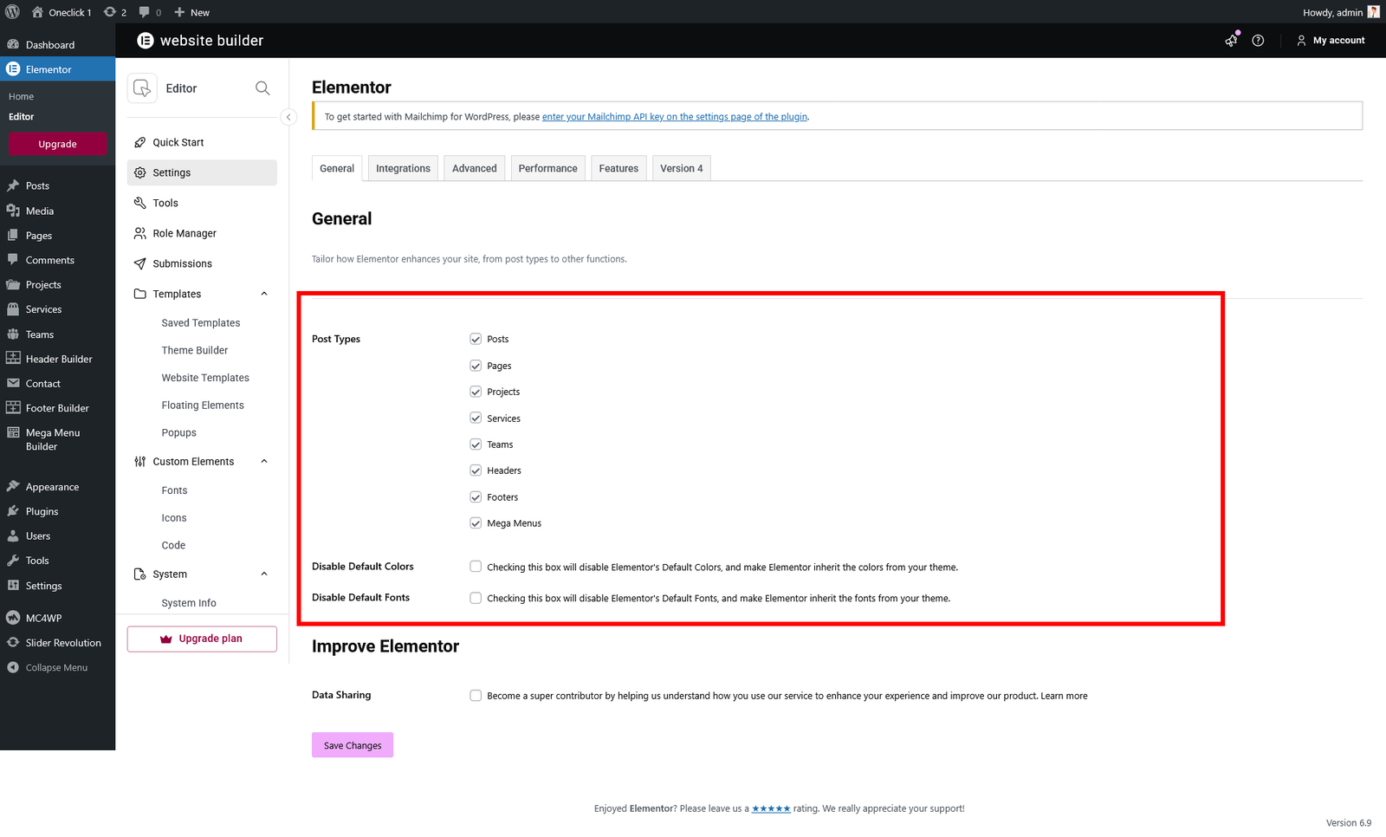This screenshot has width=1386, height=837.
Task: Click the updates icon in admin bar
Action: (115, 12)
